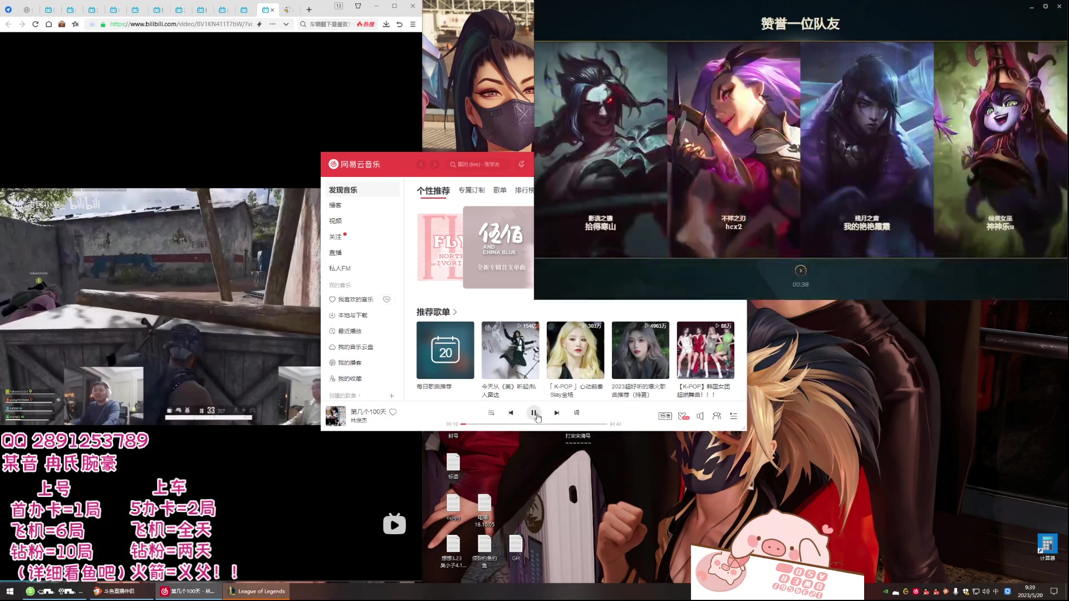Image resolution: width=1069 pixels, height=601 pixels.
Task: Open 关注 in NetEase sidebar
Action: (335, 237)
